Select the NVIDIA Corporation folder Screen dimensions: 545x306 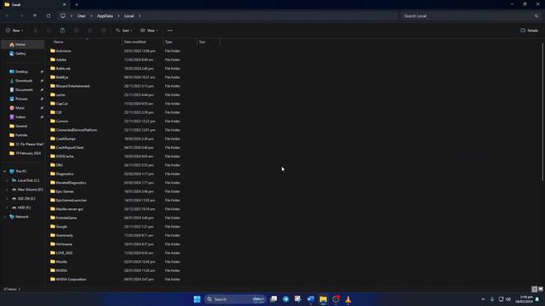pyautogui.click(x=71, y=280)
